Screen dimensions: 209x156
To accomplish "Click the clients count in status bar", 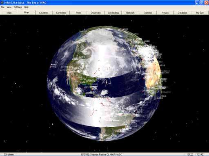I will 9,154.
